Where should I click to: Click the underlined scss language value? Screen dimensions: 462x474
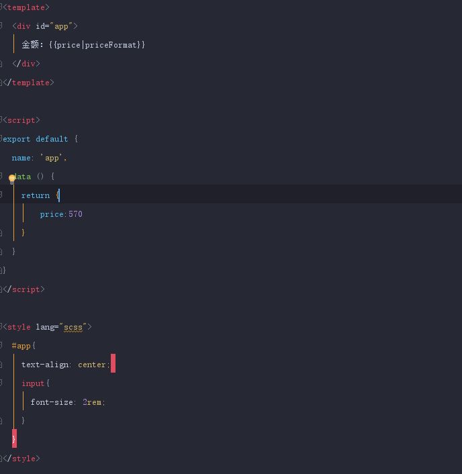tap(73, 327)
